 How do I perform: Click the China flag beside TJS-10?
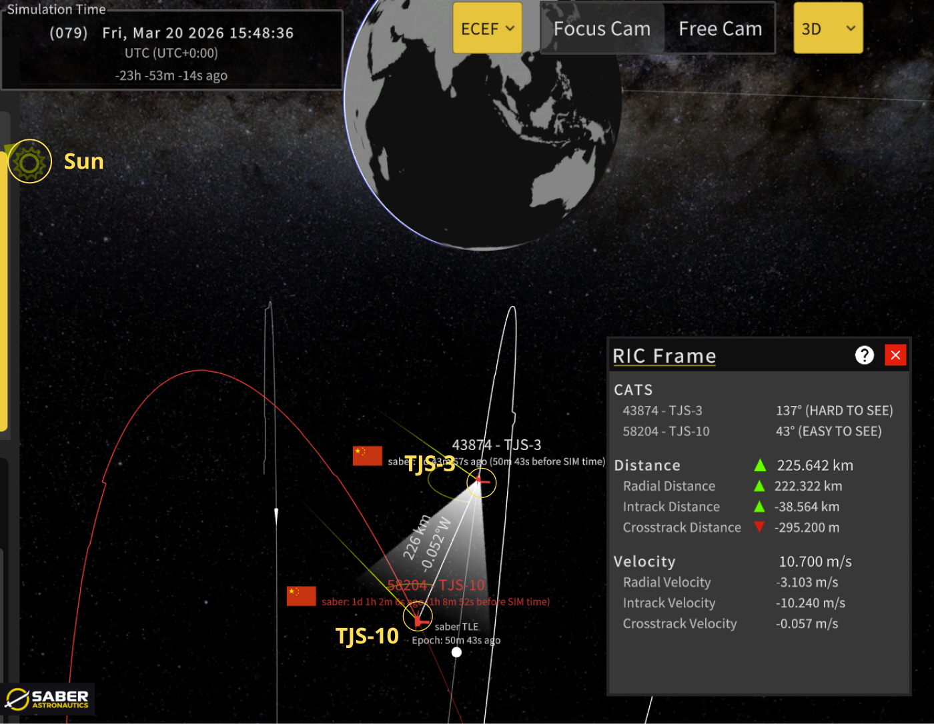(x=301, y=596)
